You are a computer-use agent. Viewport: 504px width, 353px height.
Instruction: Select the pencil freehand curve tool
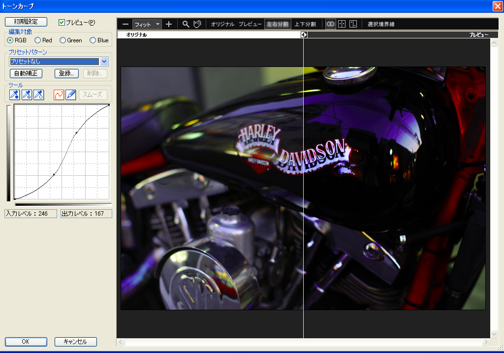pyautogui.click(x=71, y=95)
